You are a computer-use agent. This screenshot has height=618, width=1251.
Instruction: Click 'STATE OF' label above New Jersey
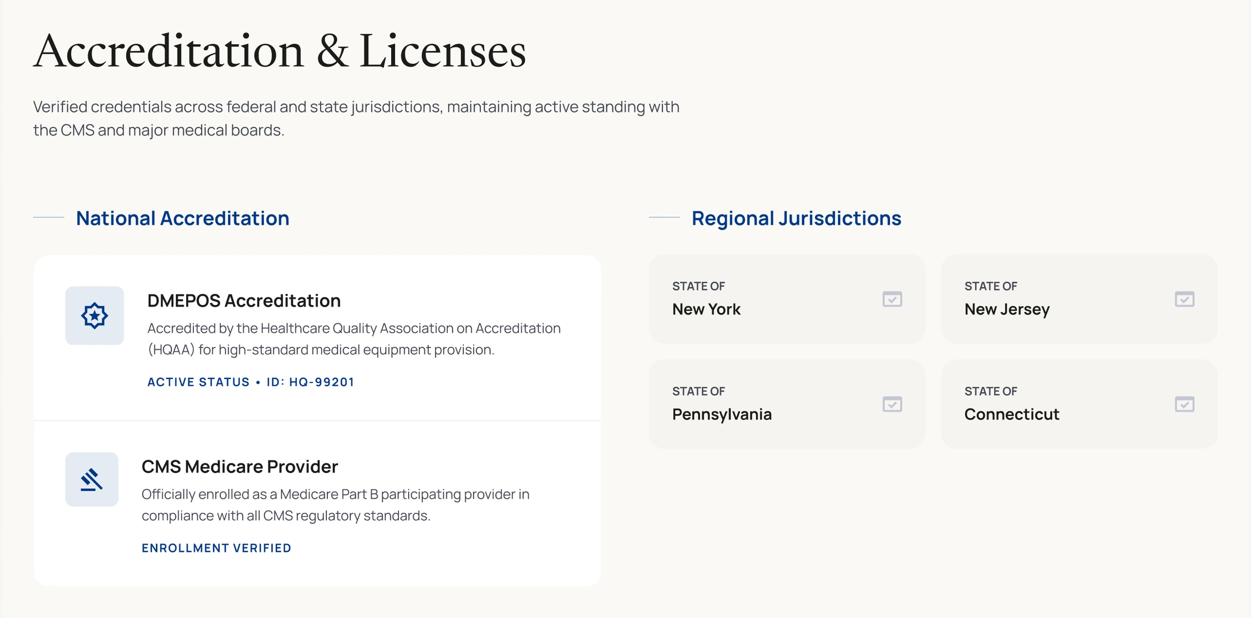pos(990,286)
